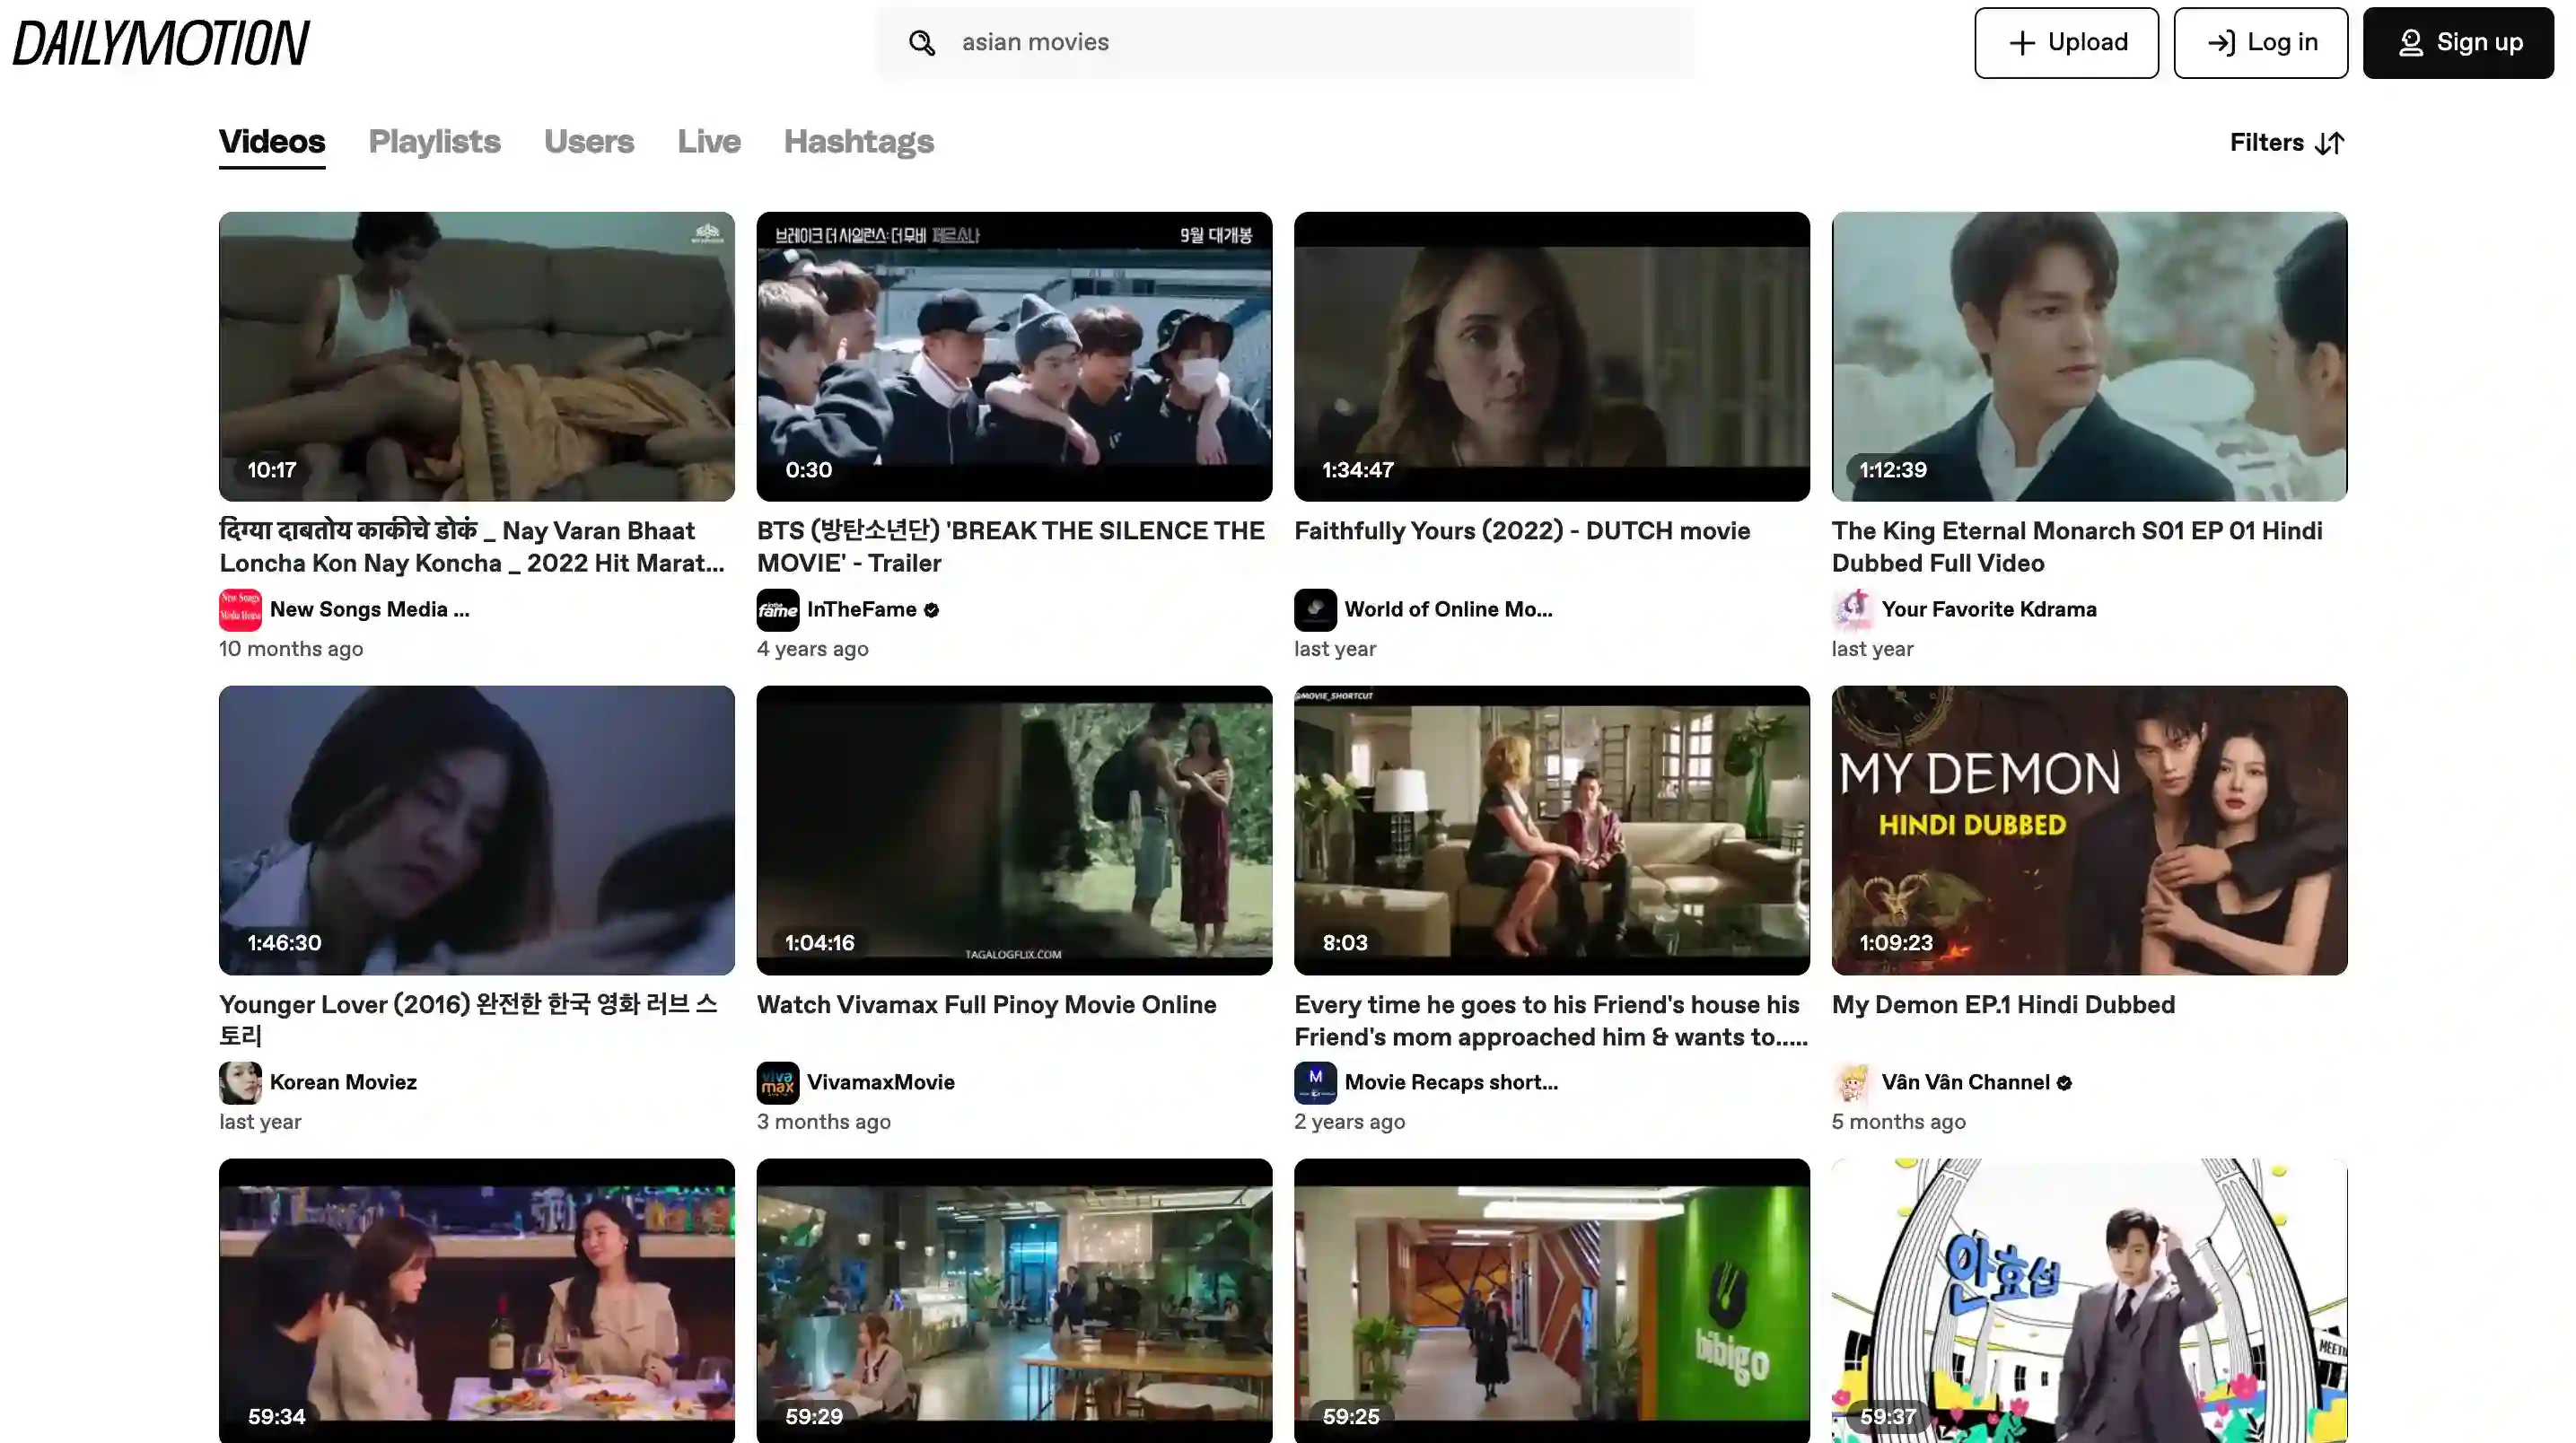Screen dimensions: 2576x1443
Task: Click Movie Recaps channel avatar icon
Action: [1315, 1082]
